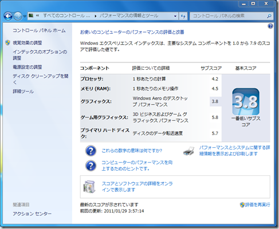Click the software box icon
The height and width of the screenshot is (229, 279).
pyautogui.click(x=89, y=187)
